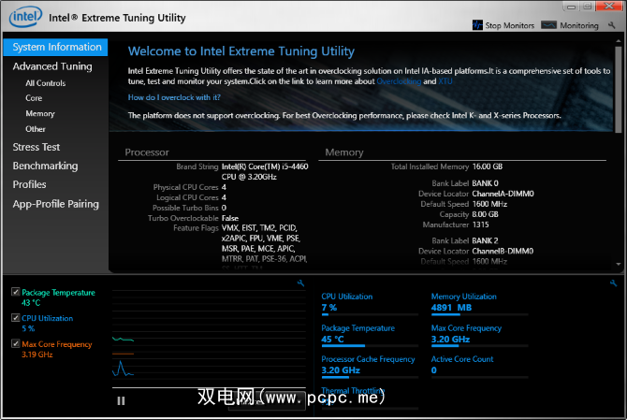
Task: Minimize the Intel XTU window
Action: (571, 7)
